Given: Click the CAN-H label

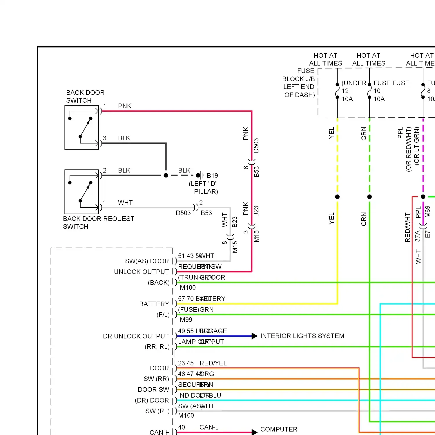Looking at the screenshot, I should click(x=160, y=432).
